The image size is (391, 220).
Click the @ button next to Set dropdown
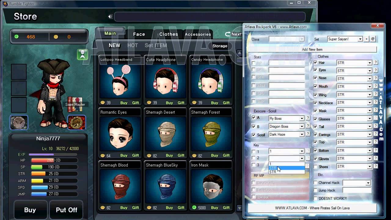[x=373, y=39]
